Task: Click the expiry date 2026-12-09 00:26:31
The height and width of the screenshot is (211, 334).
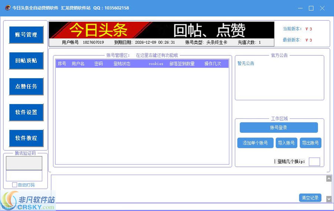Action: click(x=155, y=42)
